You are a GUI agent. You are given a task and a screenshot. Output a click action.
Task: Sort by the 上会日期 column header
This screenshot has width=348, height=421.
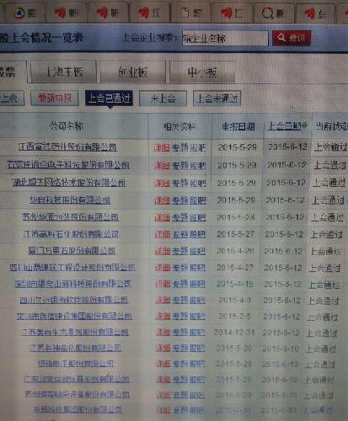coord(285,126)
